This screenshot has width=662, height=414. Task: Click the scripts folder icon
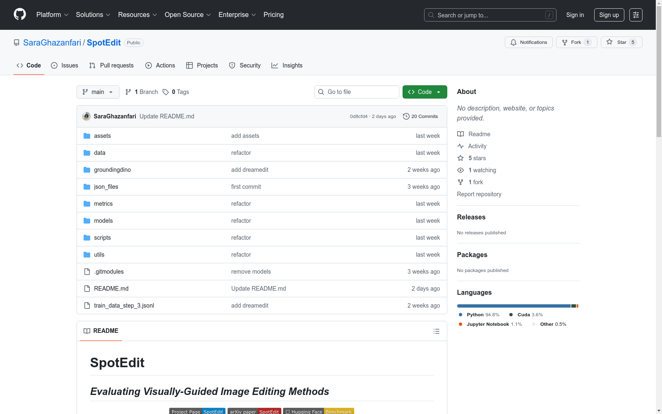click(x=87, y=238)
